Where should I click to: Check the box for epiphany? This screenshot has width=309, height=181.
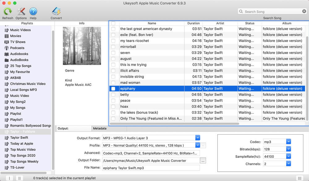(113, 89)
